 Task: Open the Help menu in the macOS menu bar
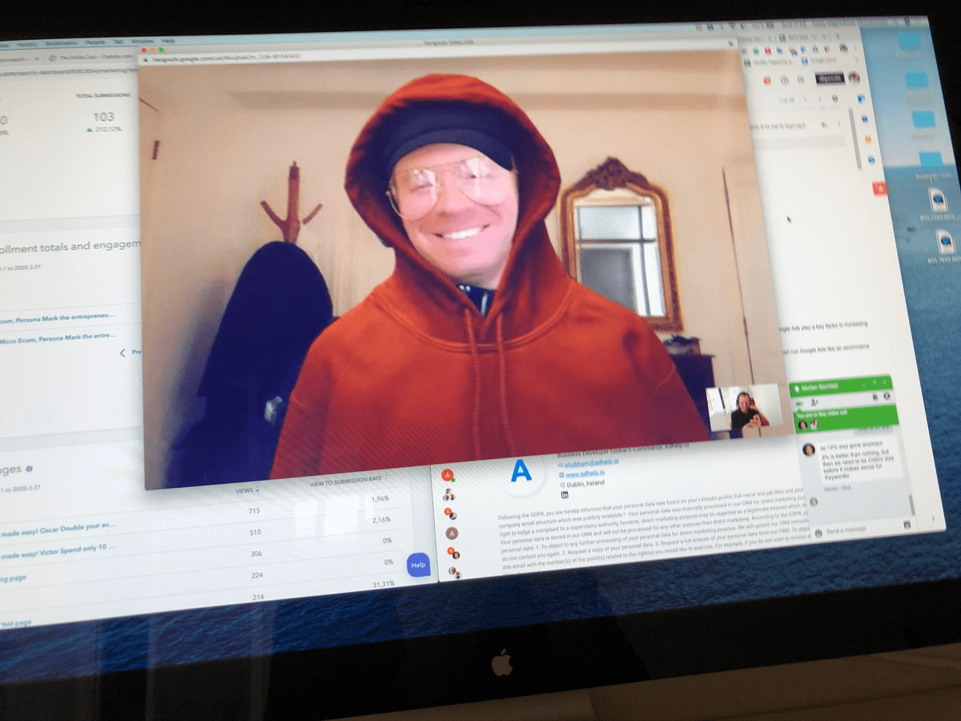(x=168, y=41)
